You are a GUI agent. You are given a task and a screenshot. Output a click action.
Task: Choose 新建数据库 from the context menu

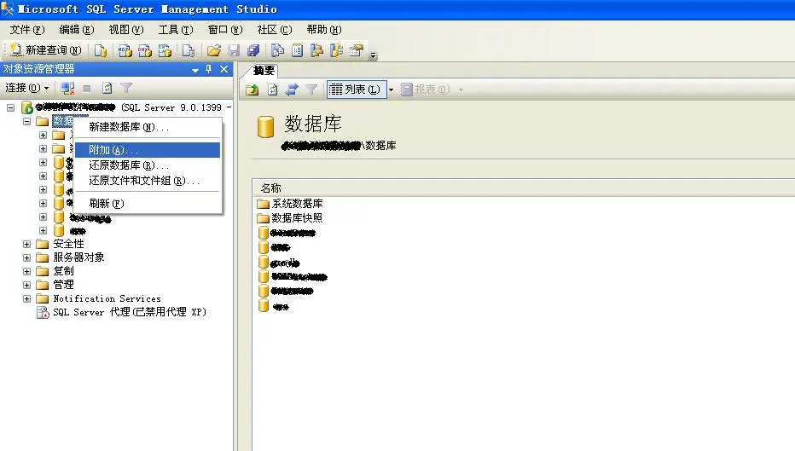pos(148,127)
